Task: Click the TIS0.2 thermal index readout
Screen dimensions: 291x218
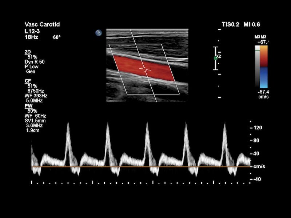Action: 231,24
